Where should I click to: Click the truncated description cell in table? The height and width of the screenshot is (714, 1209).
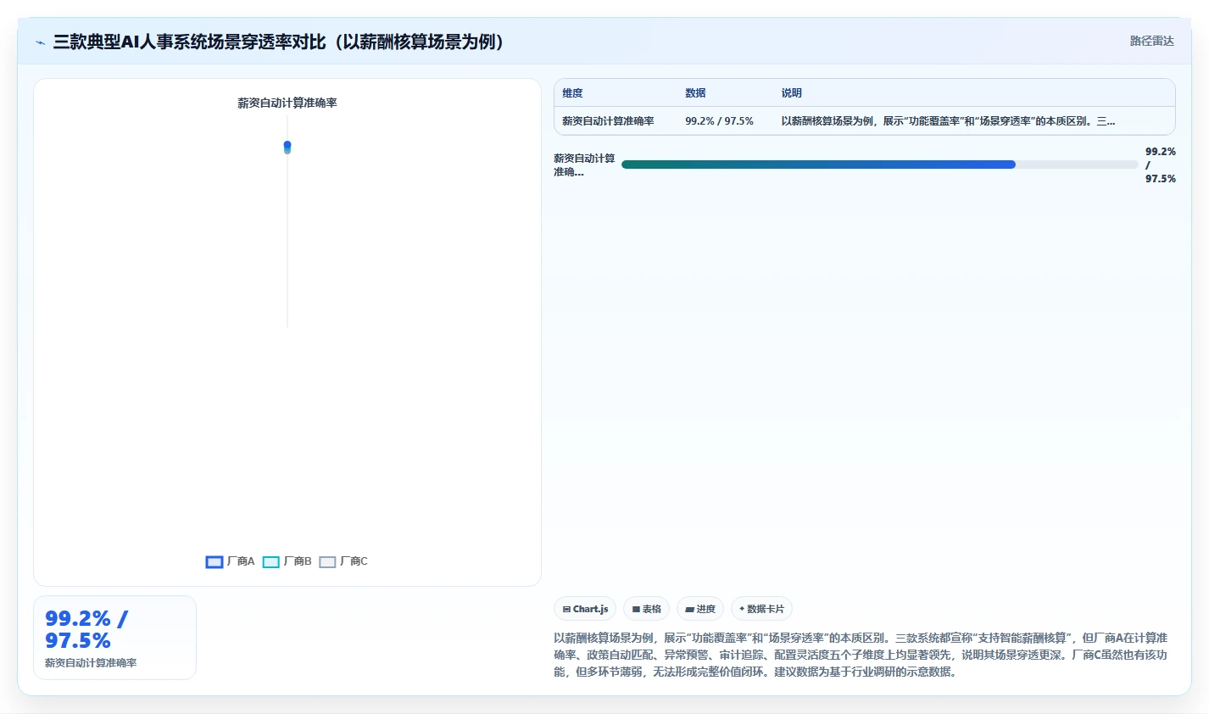[948, 121]
